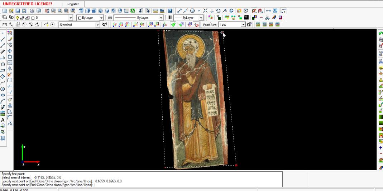Click the angular dimension icon
Screen dimensions: 383x191
[37, 24]
